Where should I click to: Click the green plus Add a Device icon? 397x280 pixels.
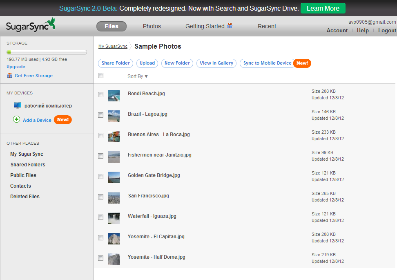[16, 119]
